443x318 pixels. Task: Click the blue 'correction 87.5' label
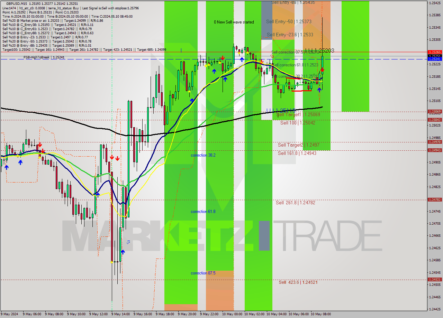[x=203, y=273]
